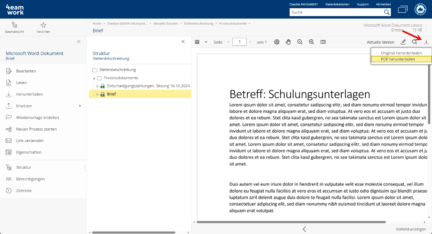This screenshot has height=234, width=432.
Task: Open OneGov GEVER Initialsyste… breadcrumb
Action: pyautogui.click(x=127, y=23)
